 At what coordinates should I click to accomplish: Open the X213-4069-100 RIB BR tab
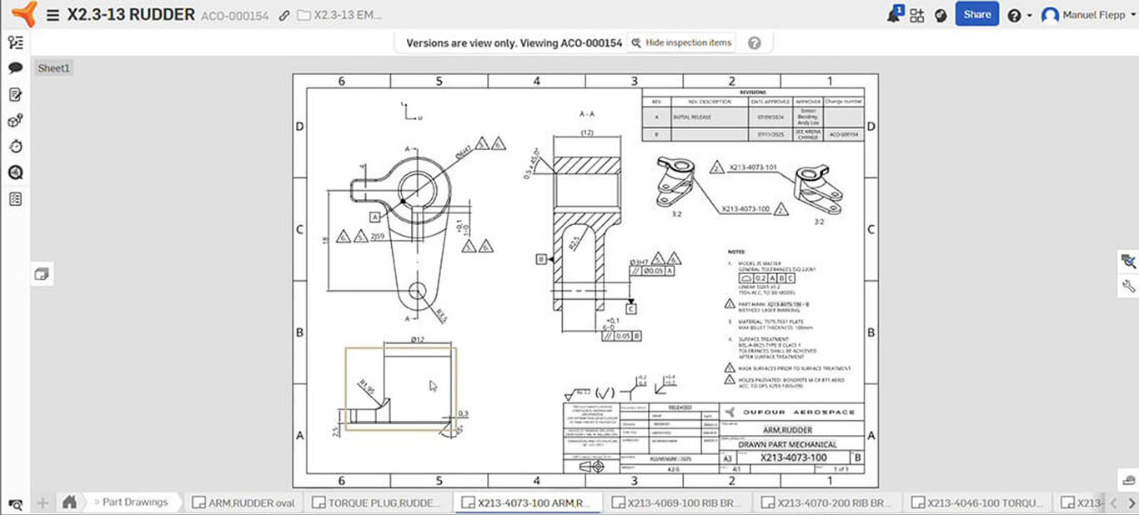677,502
